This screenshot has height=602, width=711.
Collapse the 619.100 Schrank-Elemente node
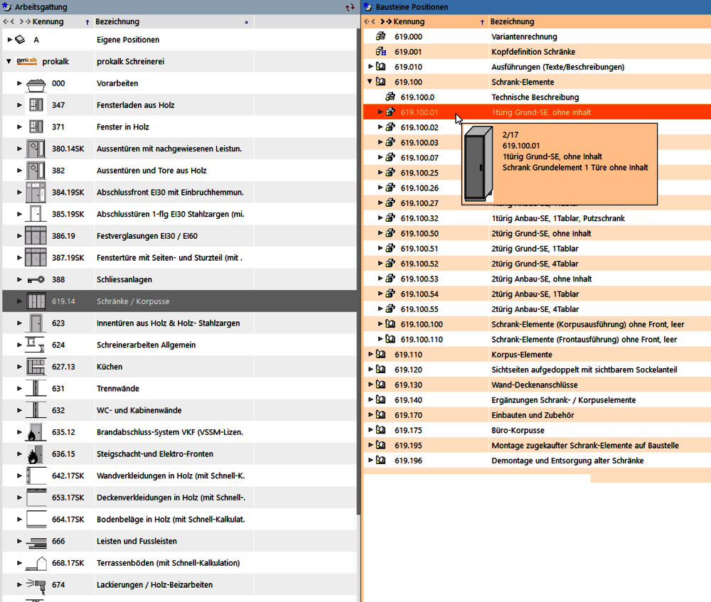pos(370,82)
